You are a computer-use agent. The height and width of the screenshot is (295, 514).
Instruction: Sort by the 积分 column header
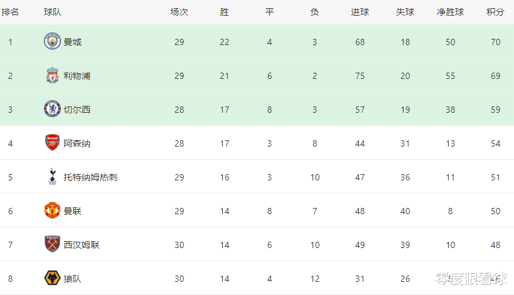[495, 12]
